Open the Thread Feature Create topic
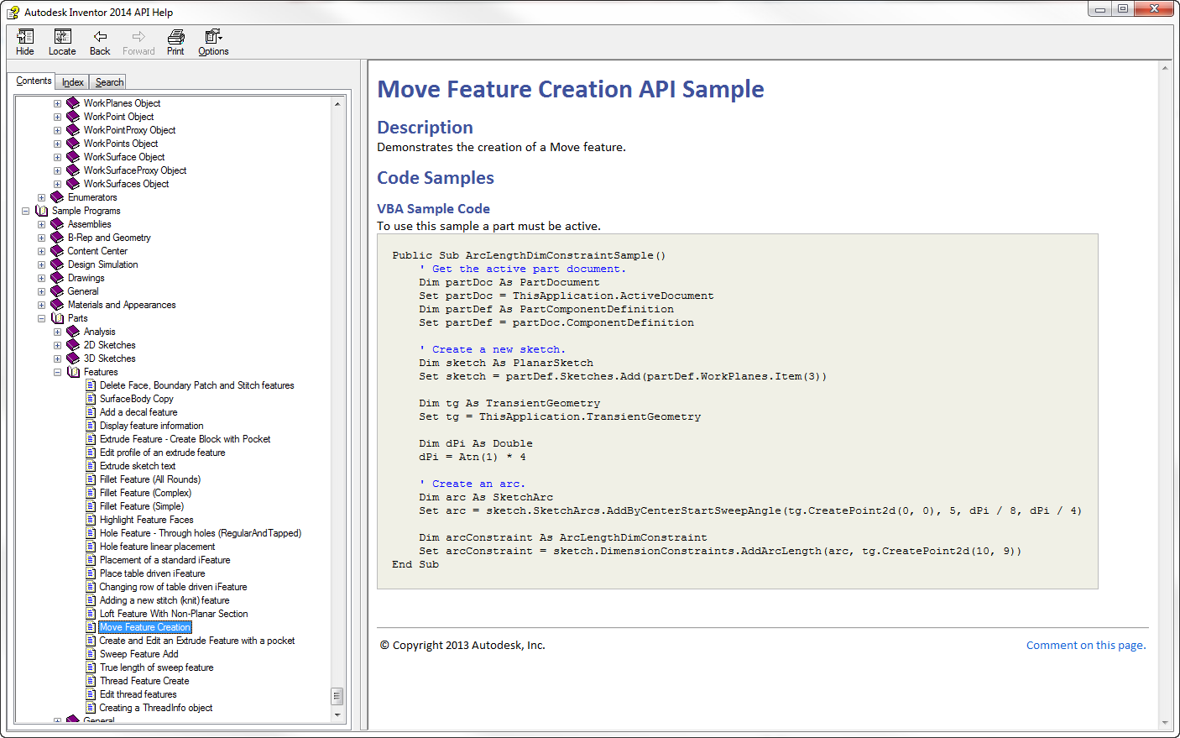This screenshot has height=738, width=1180. (x=144, y=681)
